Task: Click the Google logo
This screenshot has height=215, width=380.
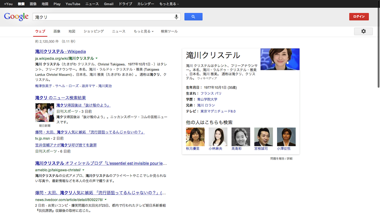Action: (x=16, y=17)
